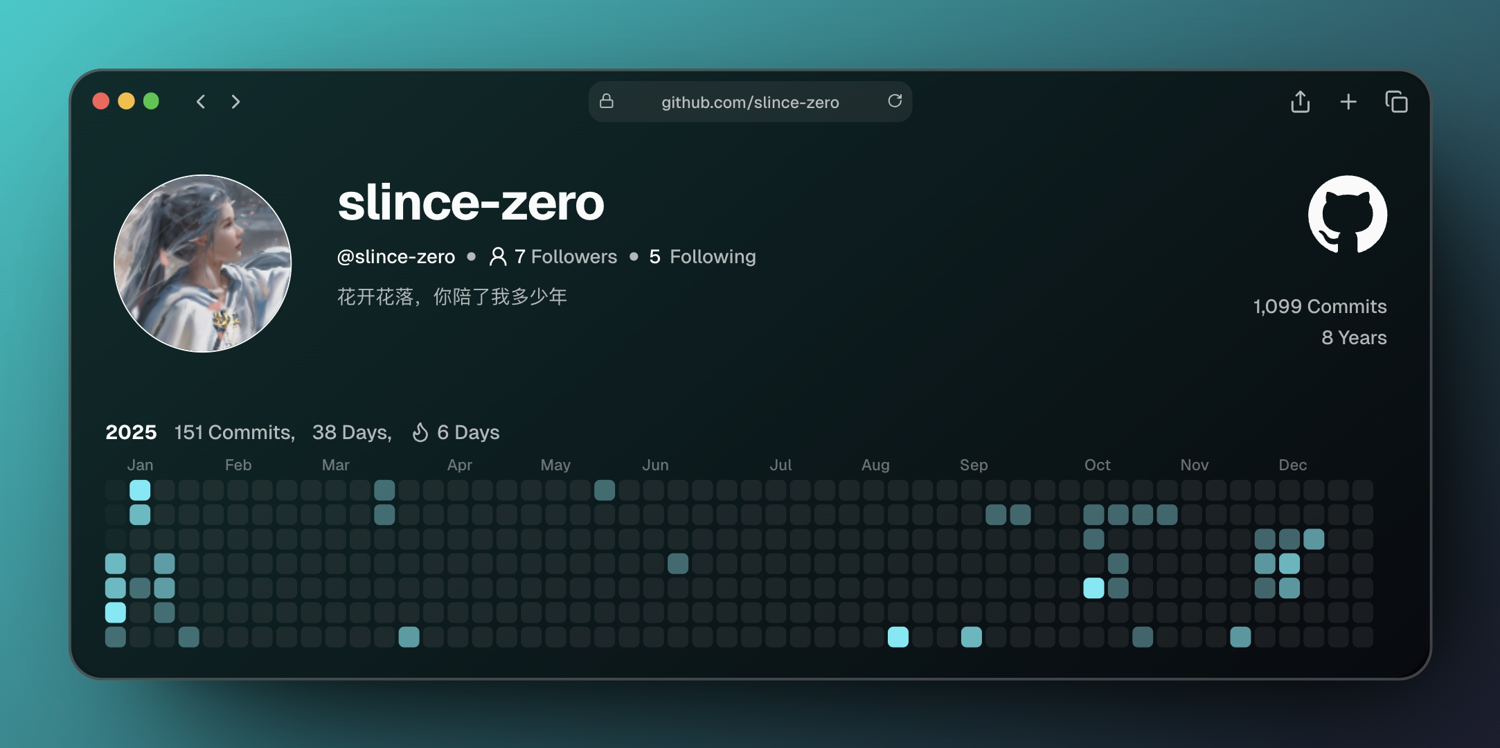The image size is (1500, 748).
Task: Click the flame streak icon
Action: click(420, 432)
